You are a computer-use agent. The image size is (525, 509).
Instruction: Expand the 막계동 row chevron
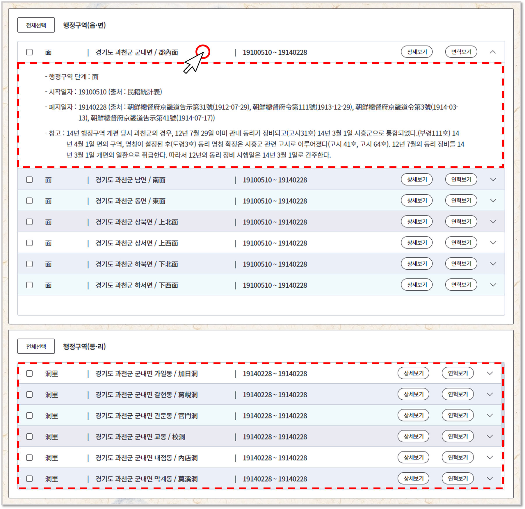point(490,478)
